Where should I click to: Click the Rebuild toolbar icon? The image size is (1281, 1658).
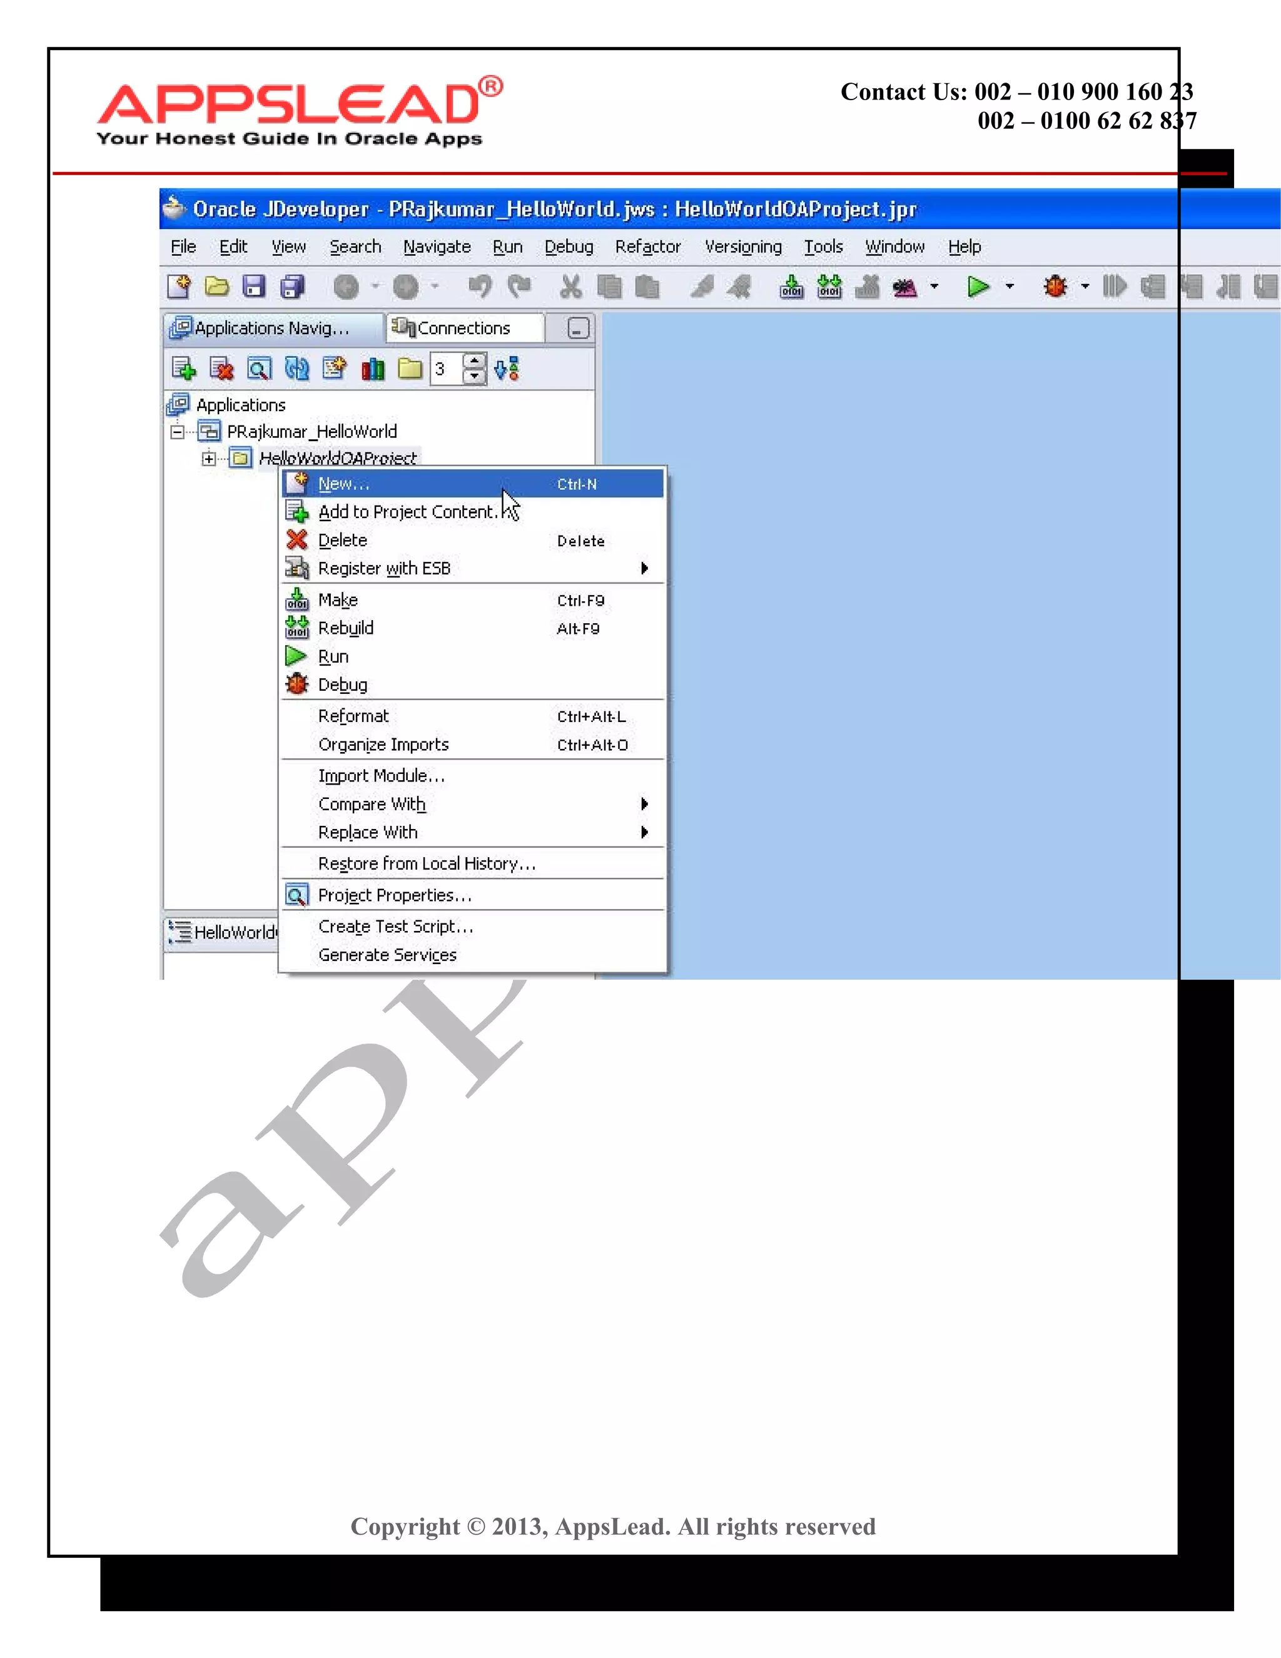(829, 287)
